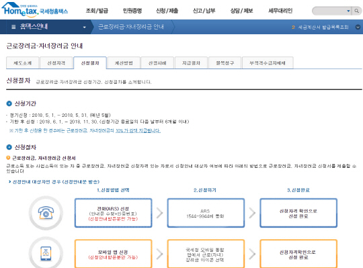This screenshot has width=363, height=268.
Task: Click the 근로장려금·자녀장려금 안내 page title
Action: (44, 46)
